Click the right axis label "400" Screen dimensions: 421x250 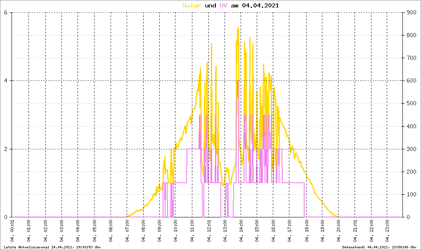(411, 126)
